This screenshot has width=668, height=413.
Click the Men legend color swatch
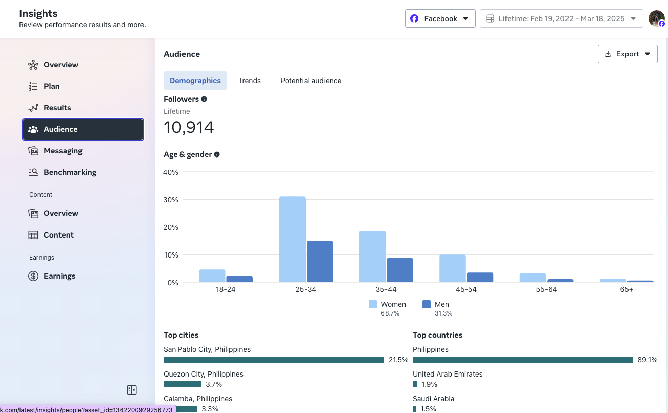pyautogui.click(x=427, y=304)
